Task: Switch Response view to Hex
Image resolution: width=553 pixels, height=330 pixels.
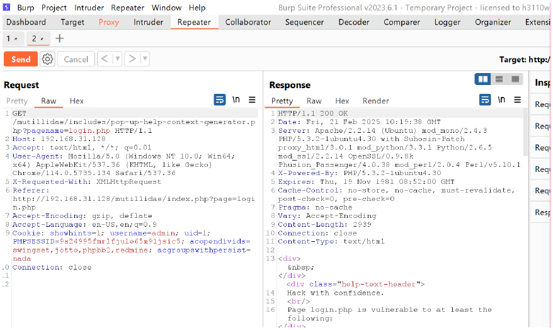Action: [x=342, y=101]
